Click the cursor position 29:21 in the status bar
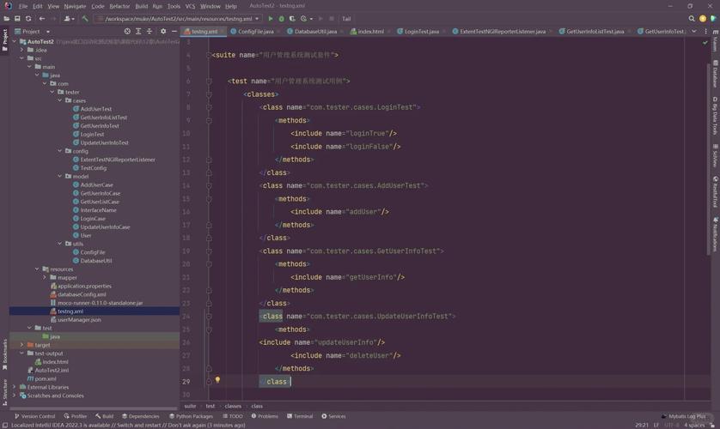 click(642, 425)
